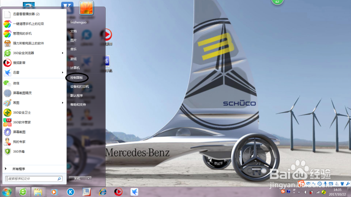Expand 360安全浏览器 submenu arrow
Image resolution: width=351 pixels, height=197 pixels.
pyautogui.click(x=63, y=53)
